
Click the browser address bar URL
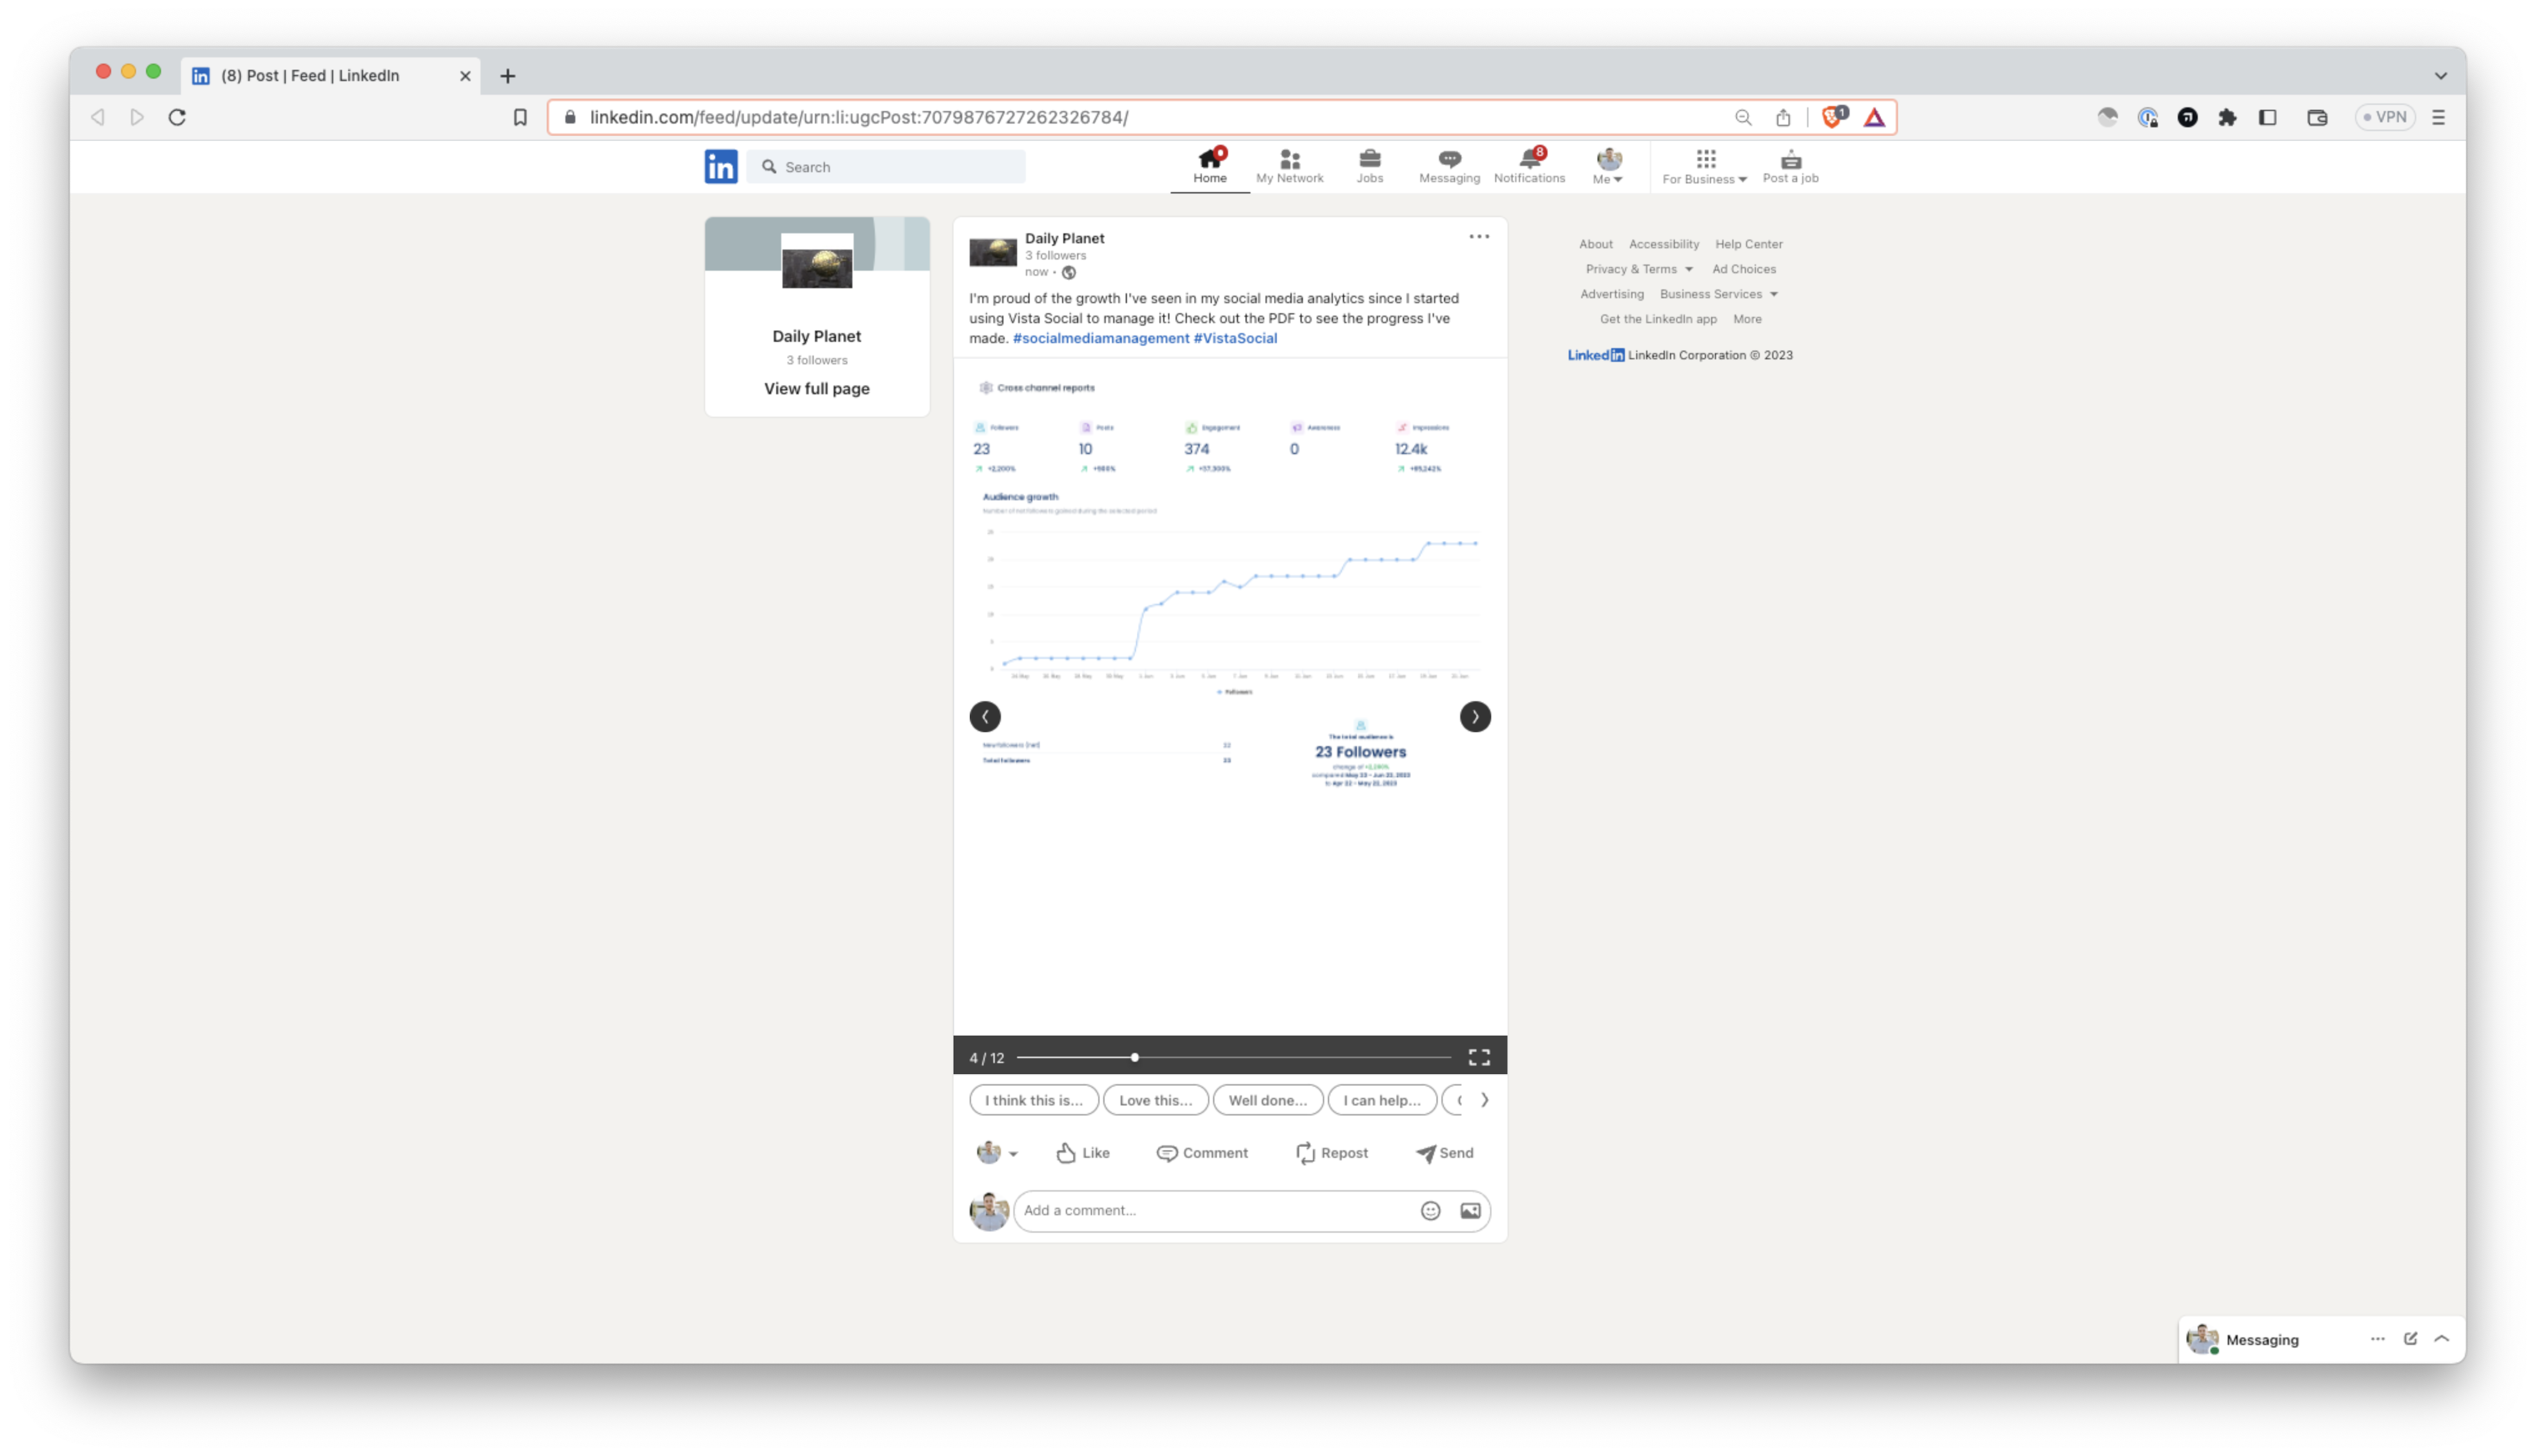pos(858,117)
